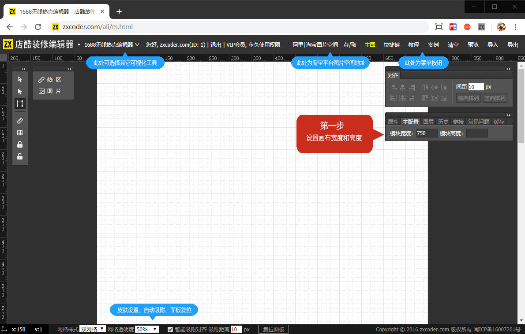The height and width of the screenshot is (334, 525).
Task: Select the ruler tool icon
Action: point(20,120)
